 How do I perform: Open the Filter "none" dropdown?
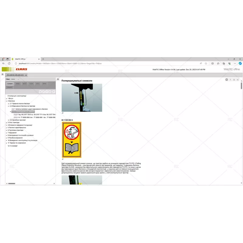point(15,79)
